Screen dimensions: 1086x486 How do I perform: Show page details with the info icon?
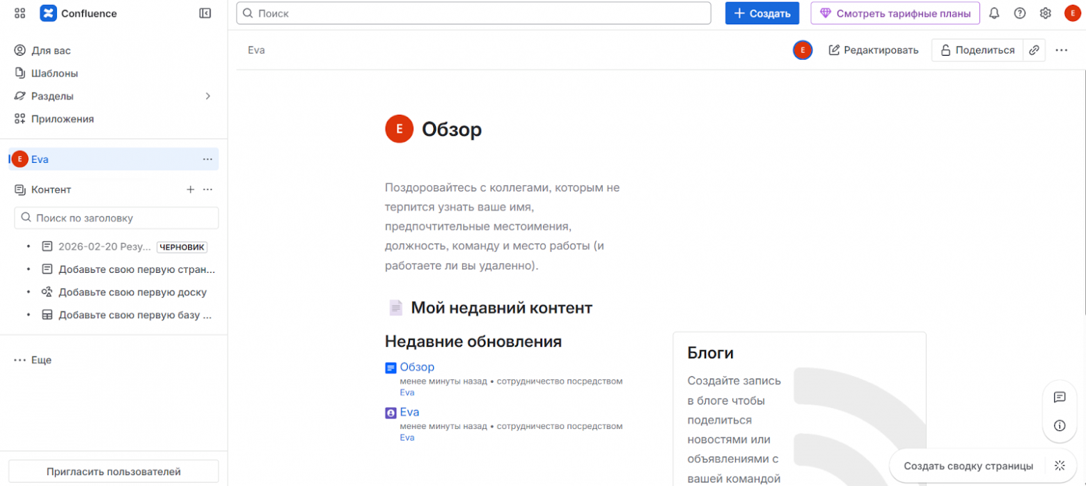tap(1060, 425)
